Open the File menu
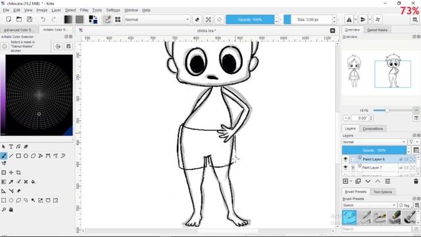Screen dimensions: 421x237 (x=6, y=11)
